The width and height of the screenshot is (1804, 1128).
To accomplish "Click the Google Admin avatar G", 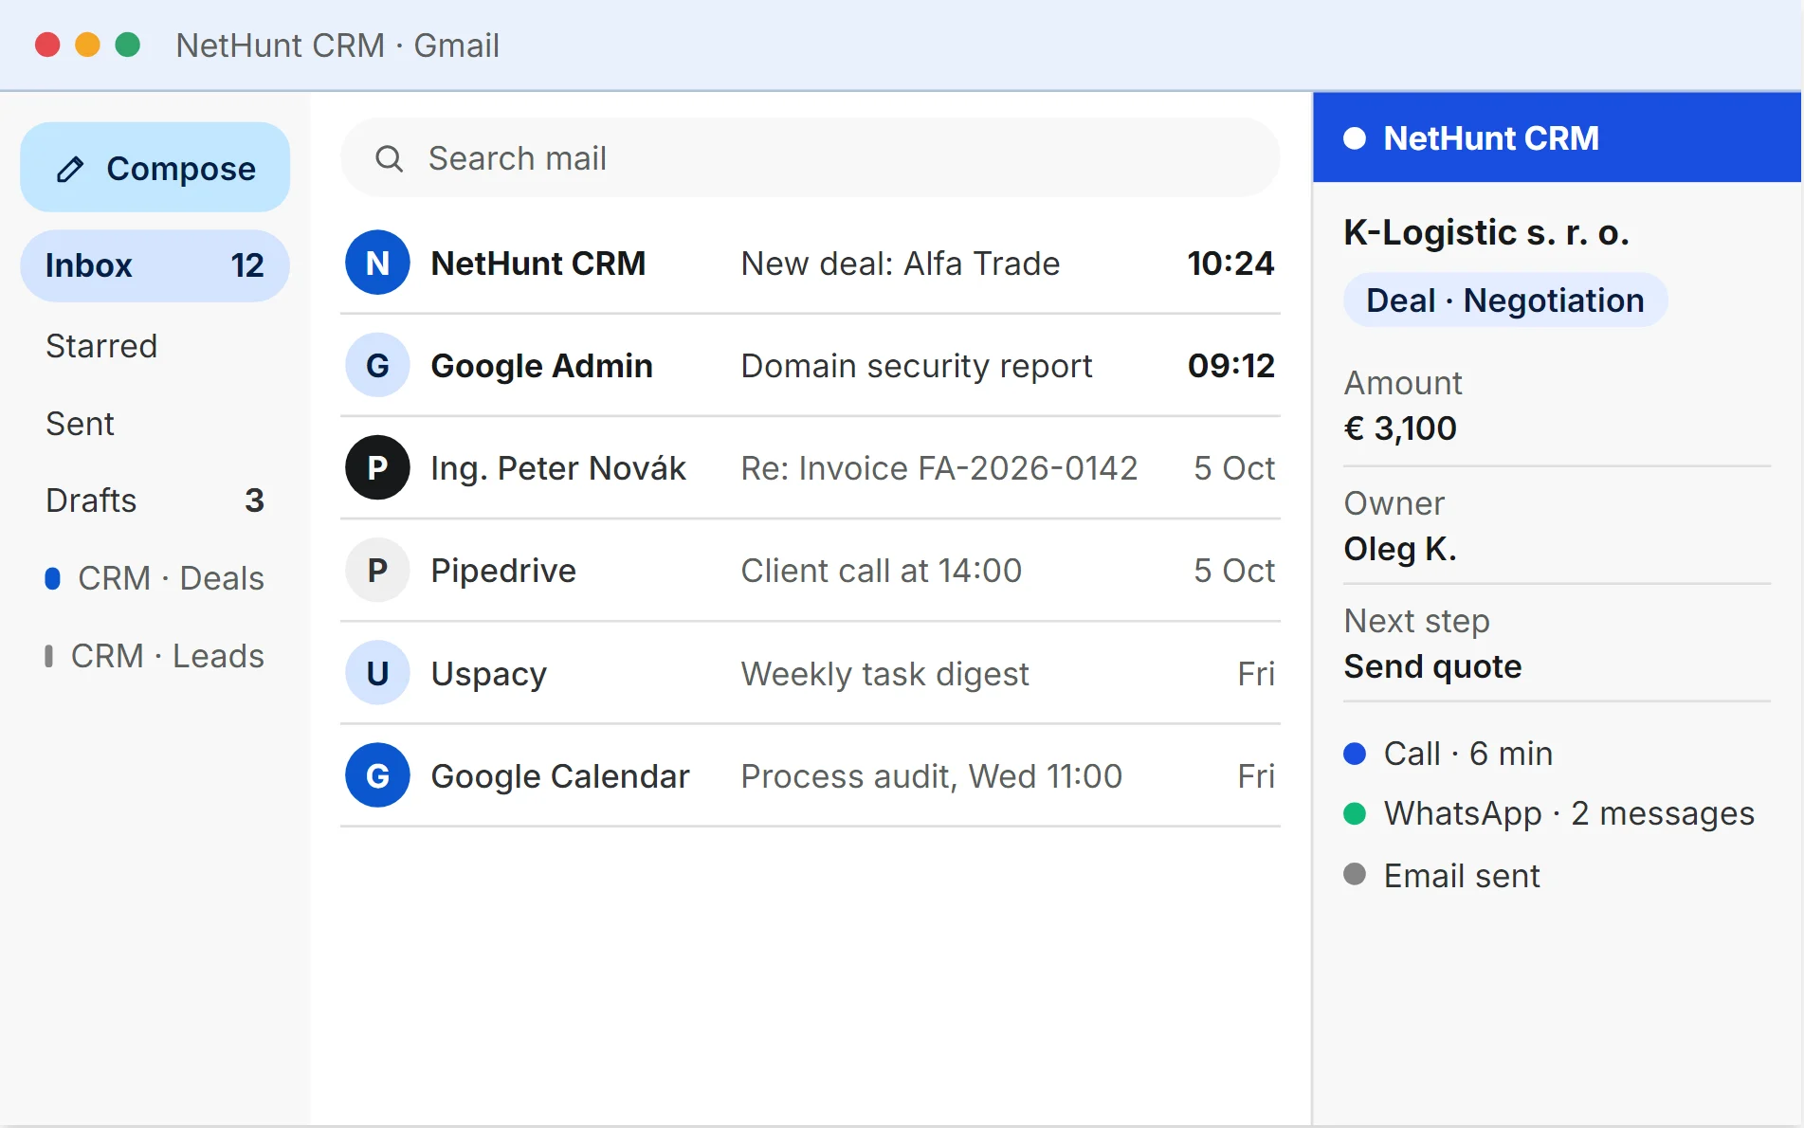I will coord(377,365).
